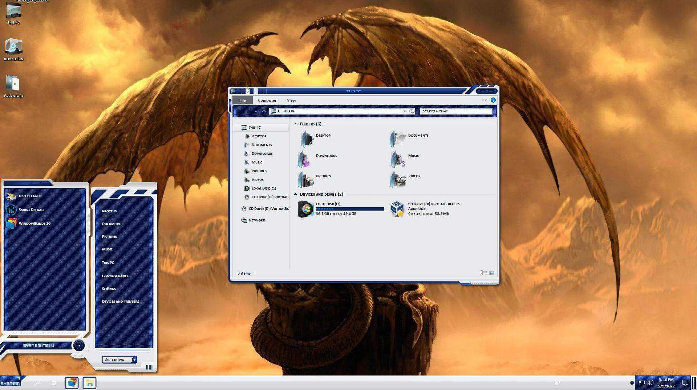Screen dimensions: 697x390
Task: Click Local Disk (C:) usage bar
Action: 350,209
